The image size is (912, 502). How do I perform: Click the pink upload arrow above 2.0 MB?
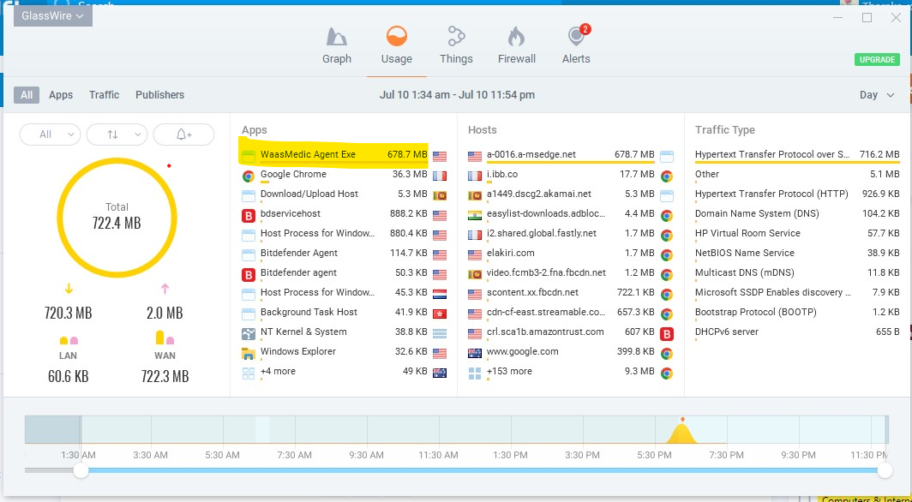pos(165,289)
